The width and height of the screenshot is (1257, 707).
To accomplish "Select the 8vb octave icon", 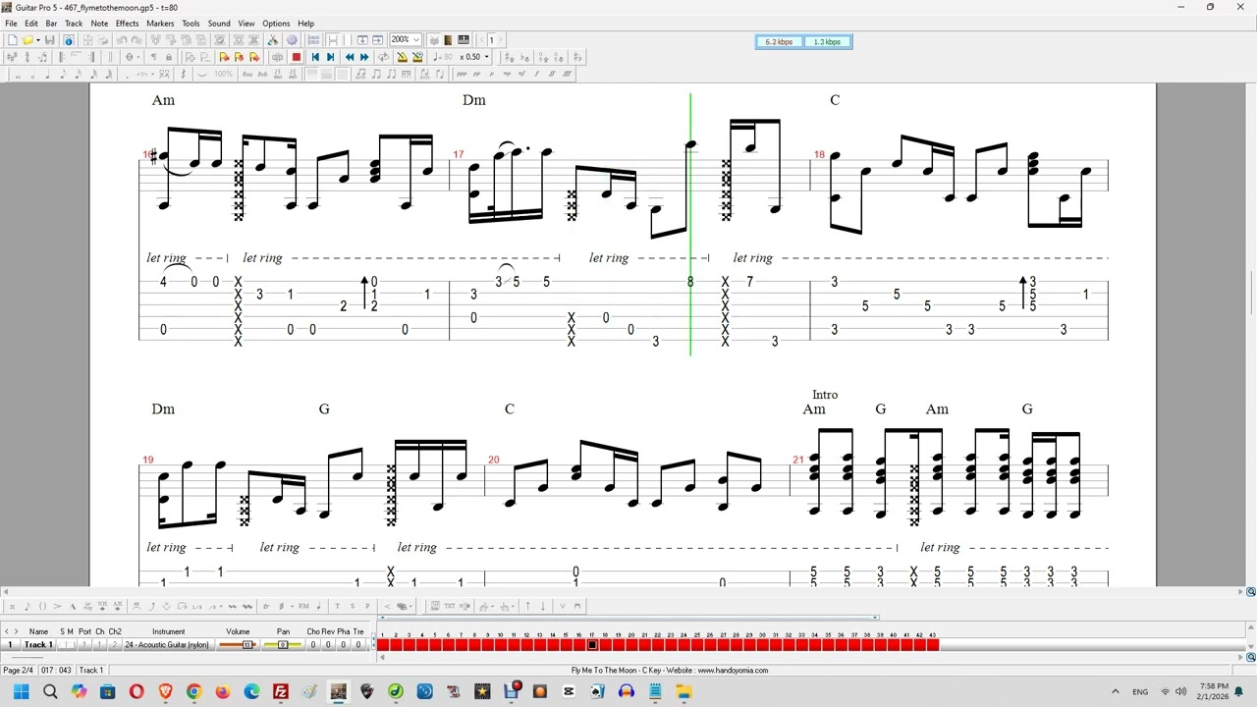I will [x=263, y=75].
